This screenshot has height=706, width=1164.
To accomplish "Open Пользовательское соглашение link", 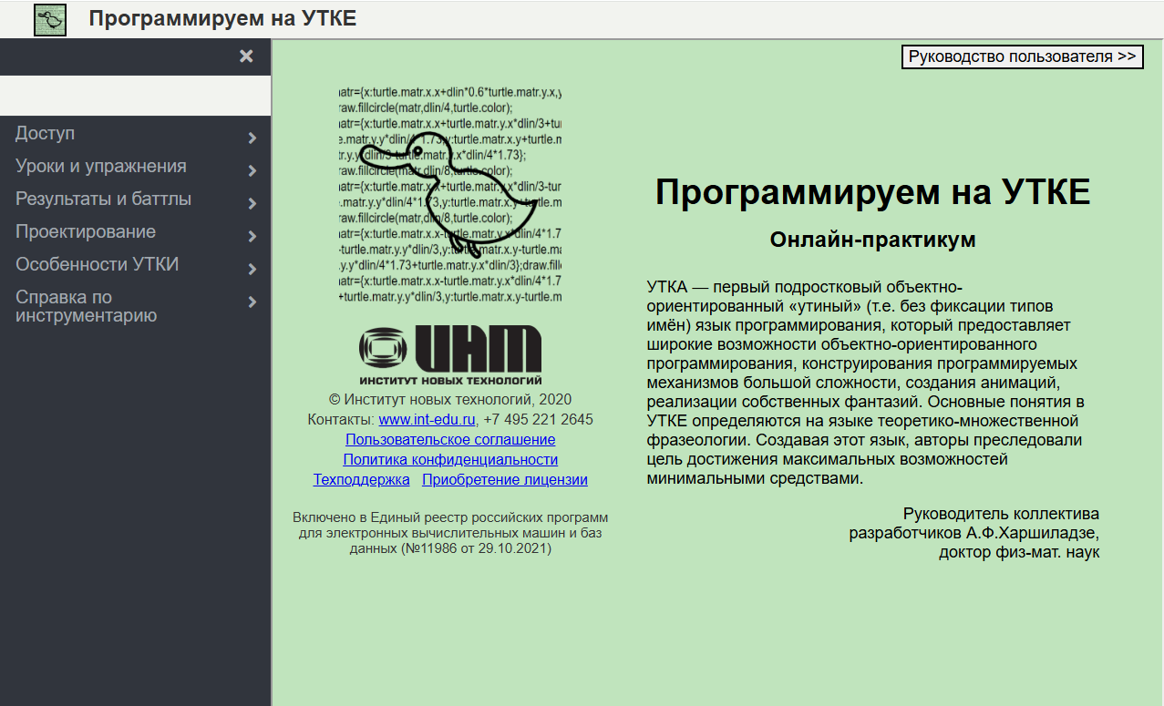I will [450, 440].
